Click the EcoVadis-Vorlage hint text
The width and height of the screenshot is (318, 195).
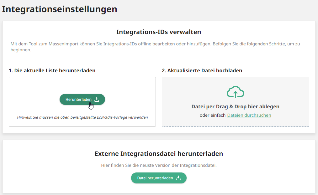pos(82,117)
